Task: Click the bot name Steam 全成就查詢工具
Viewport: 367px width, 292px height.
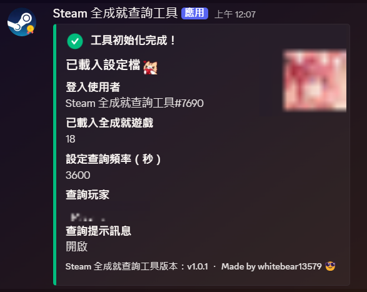Action: tap(115, 13)
